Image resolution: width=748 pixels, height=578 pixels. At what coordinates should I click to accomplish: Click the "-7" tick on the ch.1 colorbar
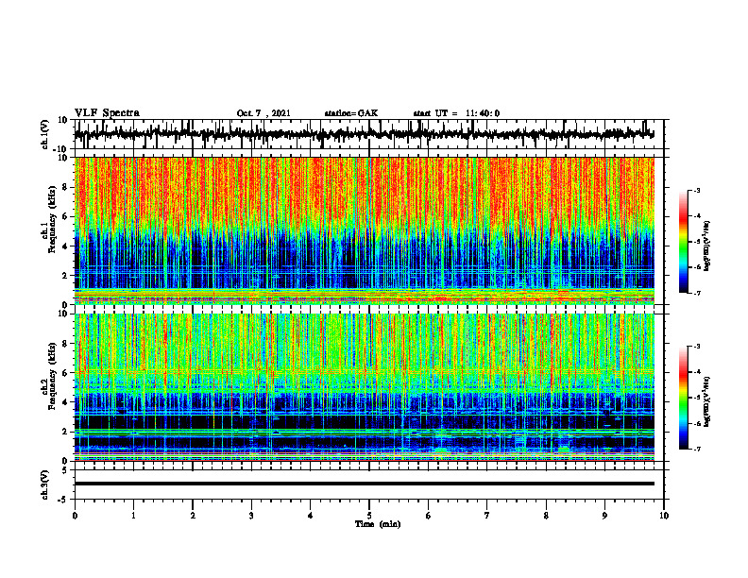coord(697,293)
